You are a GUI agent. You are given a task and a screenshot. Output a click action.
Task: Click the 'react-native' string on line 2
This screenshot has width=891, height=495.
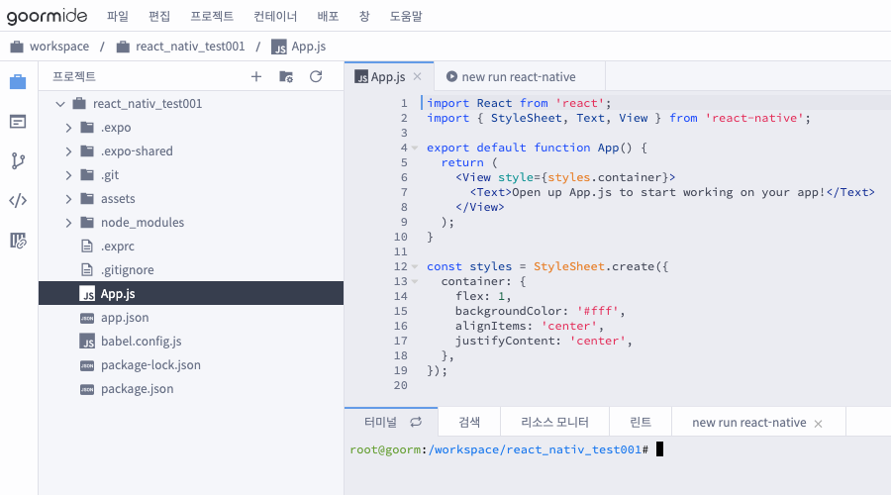[754, 118]
